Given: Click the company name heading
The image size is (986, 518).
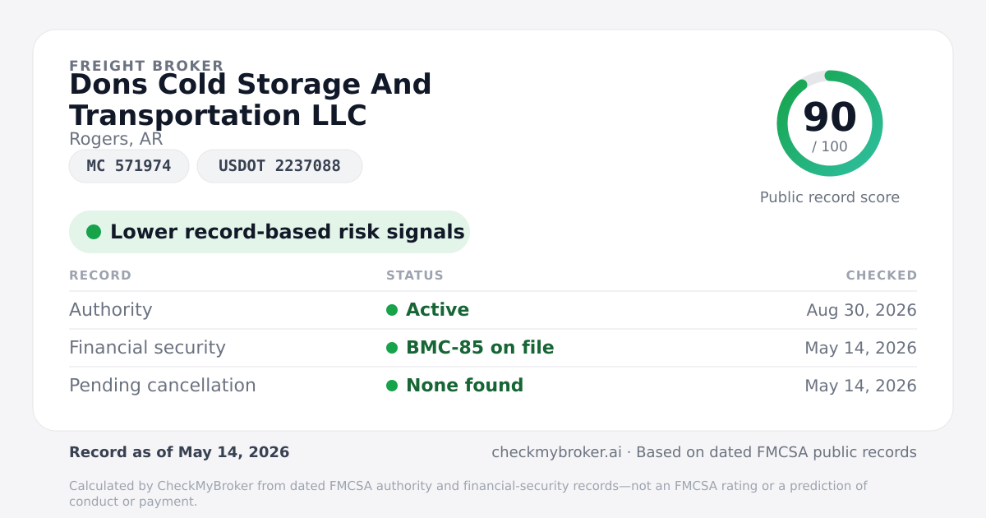Looking at the screenshot, I should [251, 99].
